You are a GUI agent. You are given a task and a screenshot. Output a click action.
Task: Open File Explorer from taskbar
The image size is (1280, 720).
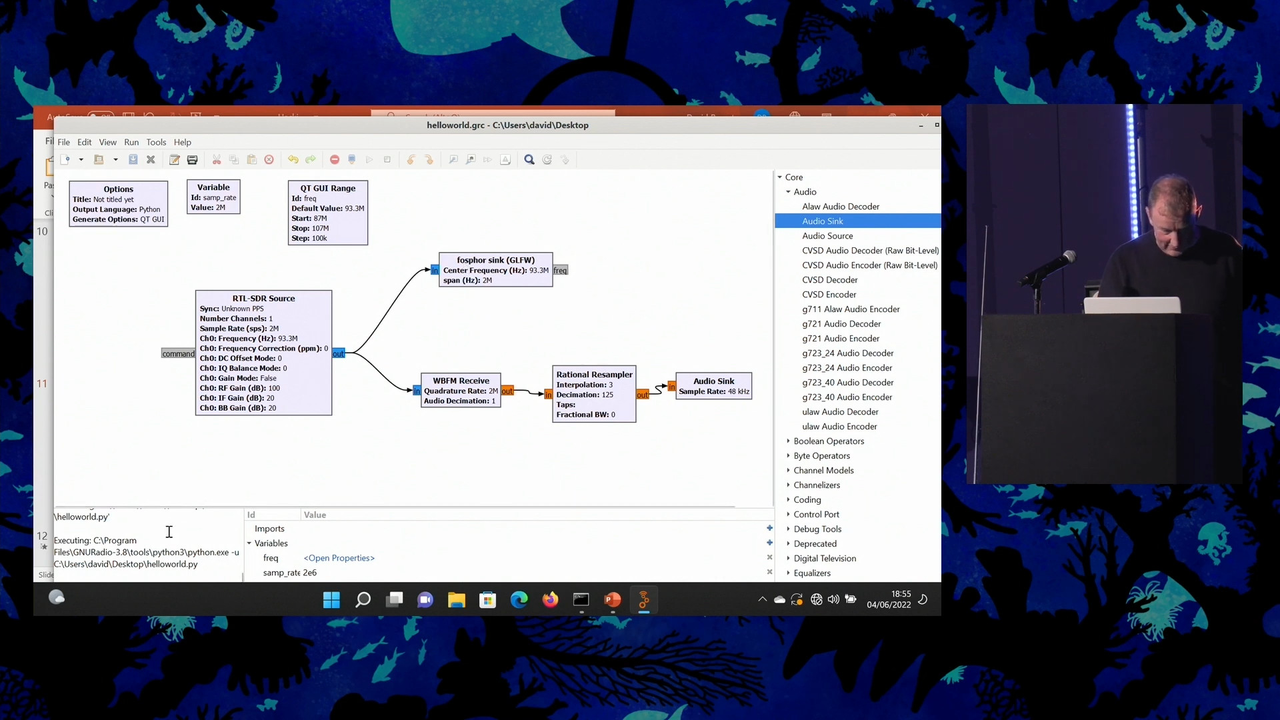point(456,600)
